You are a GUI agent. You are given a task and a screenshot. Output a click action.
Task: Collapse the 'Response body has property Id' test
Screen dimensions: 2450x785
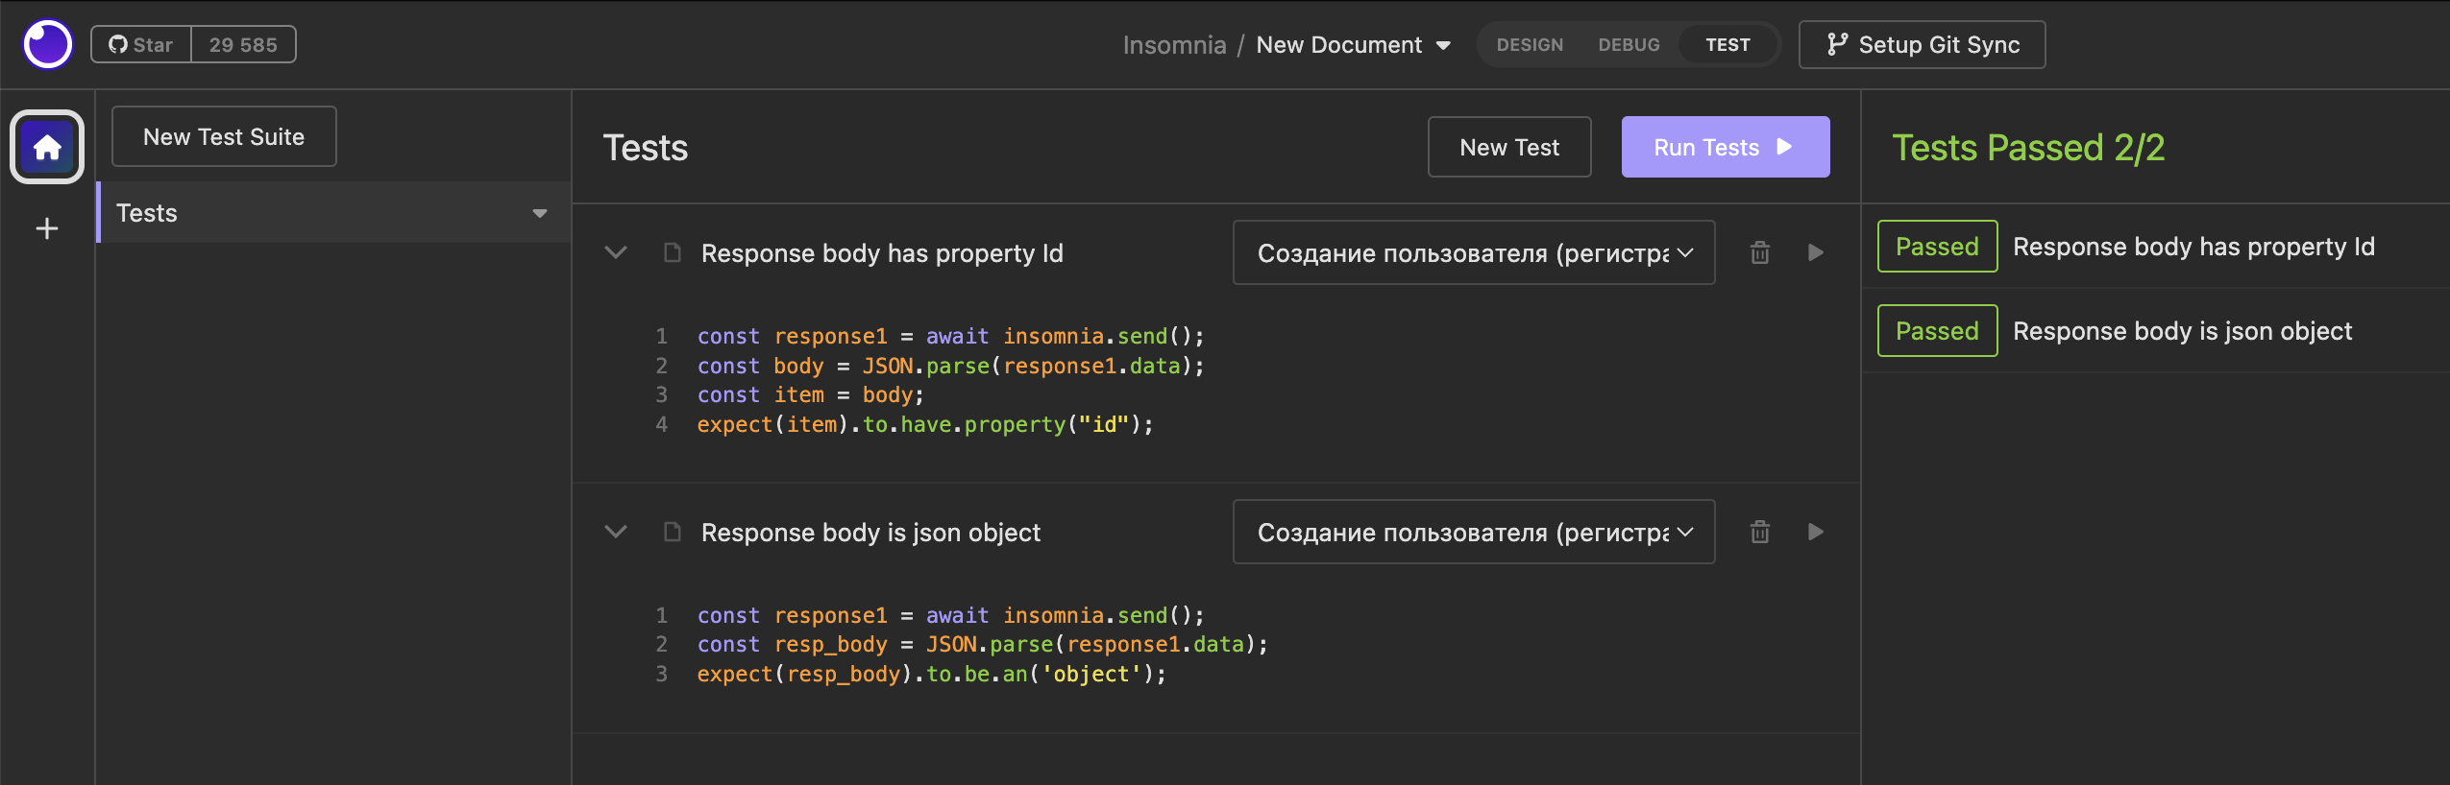click(x=616, y=252)
